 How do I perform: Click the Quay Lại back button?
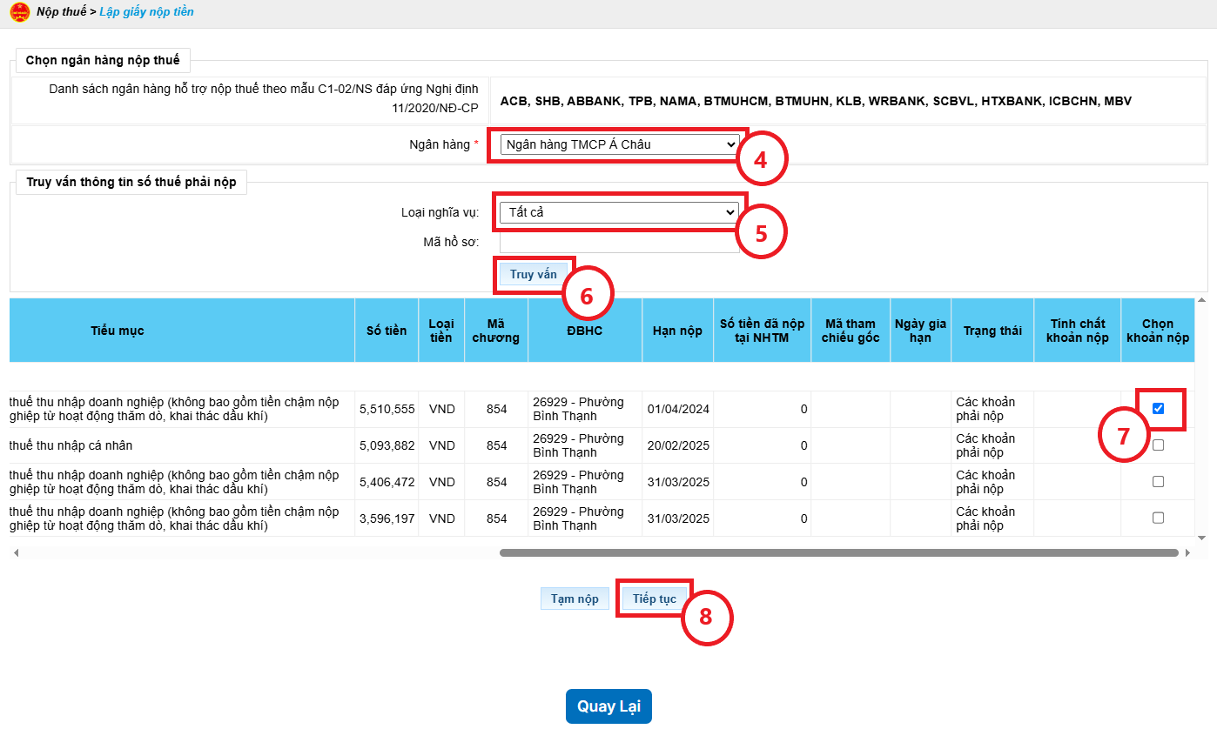pos(608,706)
